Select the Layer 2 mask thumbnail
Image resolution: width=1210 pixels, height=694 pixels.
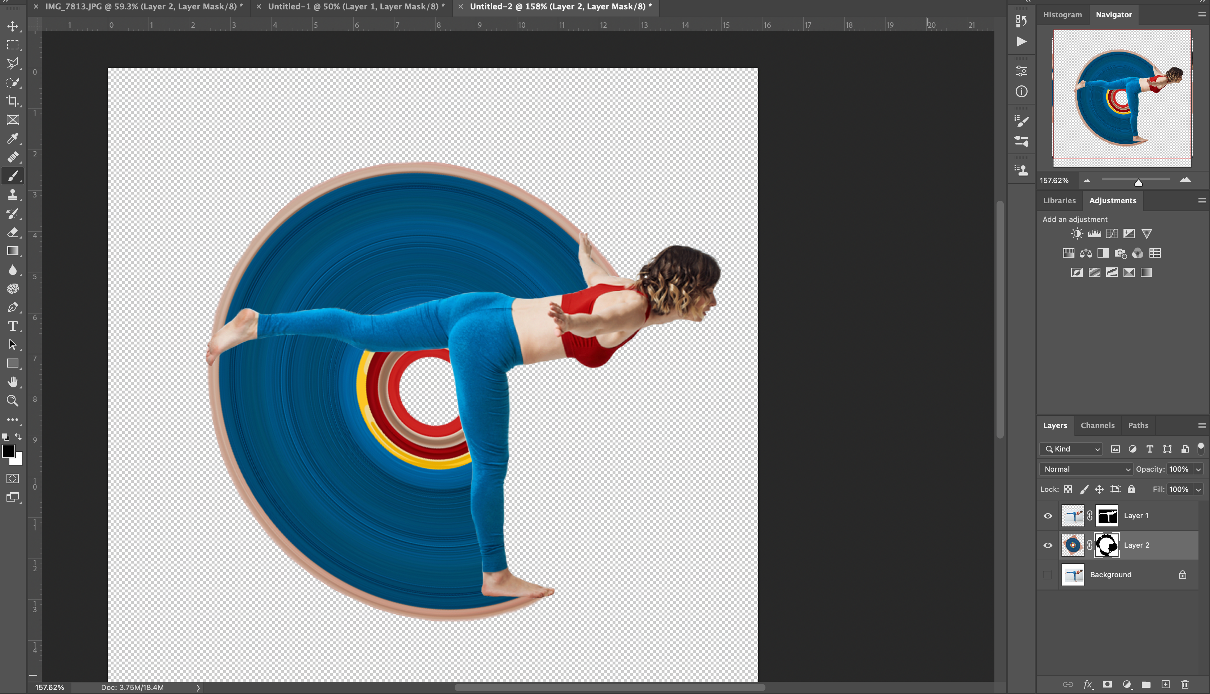(x=1107, y=545)
